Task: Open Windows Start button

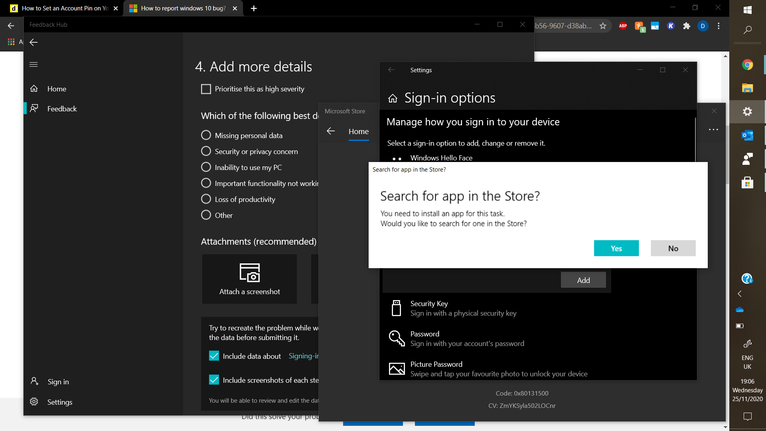Action: pos(748,10)
